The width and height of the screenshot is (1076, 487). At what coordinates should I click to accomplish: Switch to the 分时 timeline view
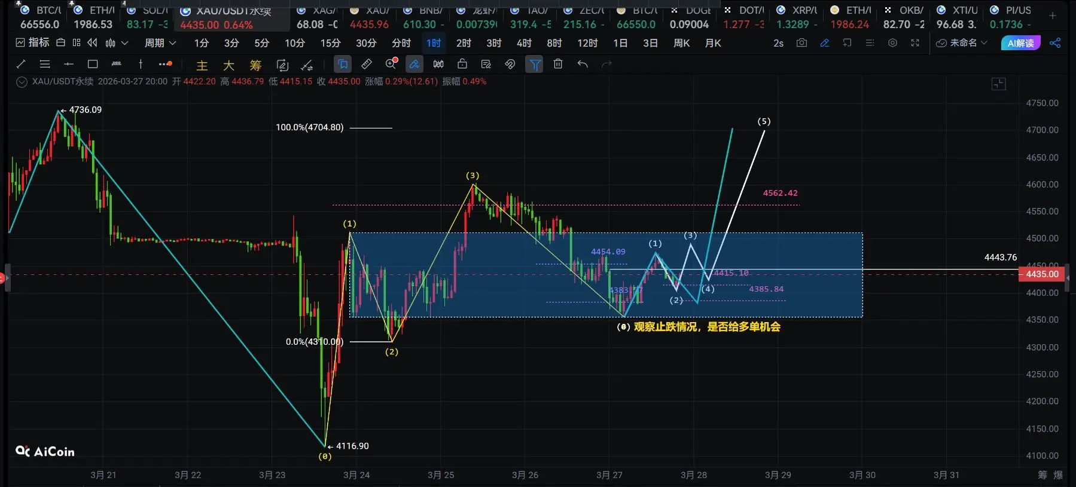pos(401,43)
